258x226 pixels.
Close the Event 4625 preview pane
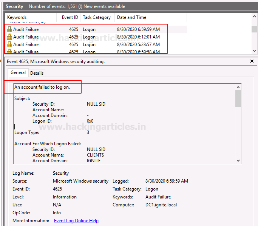(x=252, y=61)
